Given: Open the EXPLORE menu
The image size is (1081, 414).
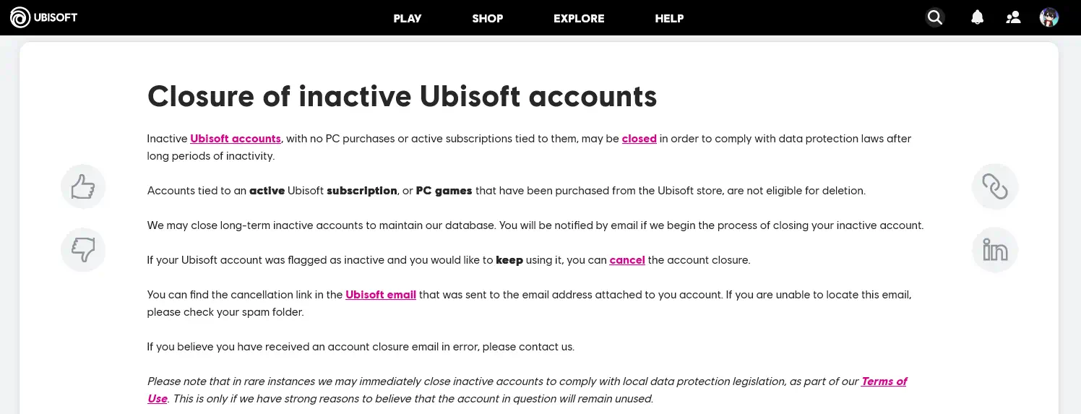Looking at the screenshot, I should coord(579,18).
